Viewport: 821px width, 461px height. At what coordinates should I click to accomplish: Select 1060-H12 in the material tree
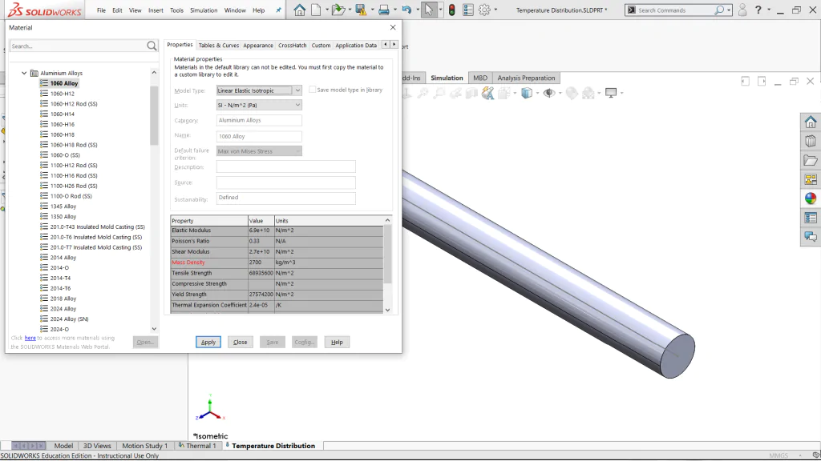63,94
